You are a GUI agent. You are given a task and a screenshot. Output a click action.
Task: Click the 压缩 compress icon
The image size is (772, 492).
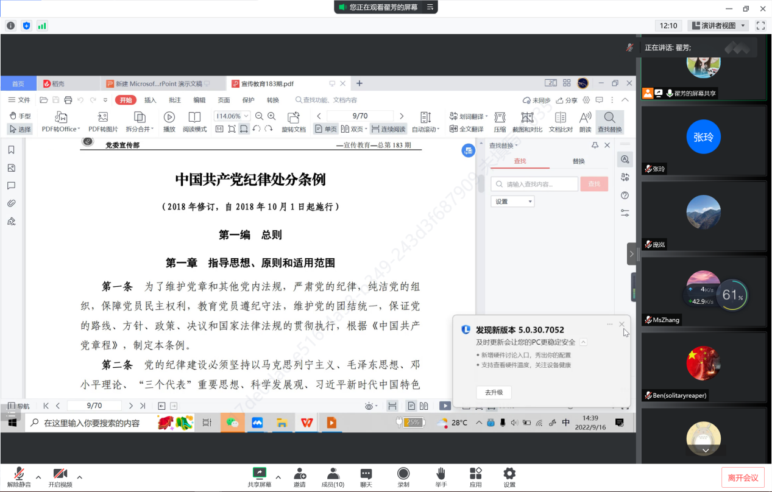[500, 117]
